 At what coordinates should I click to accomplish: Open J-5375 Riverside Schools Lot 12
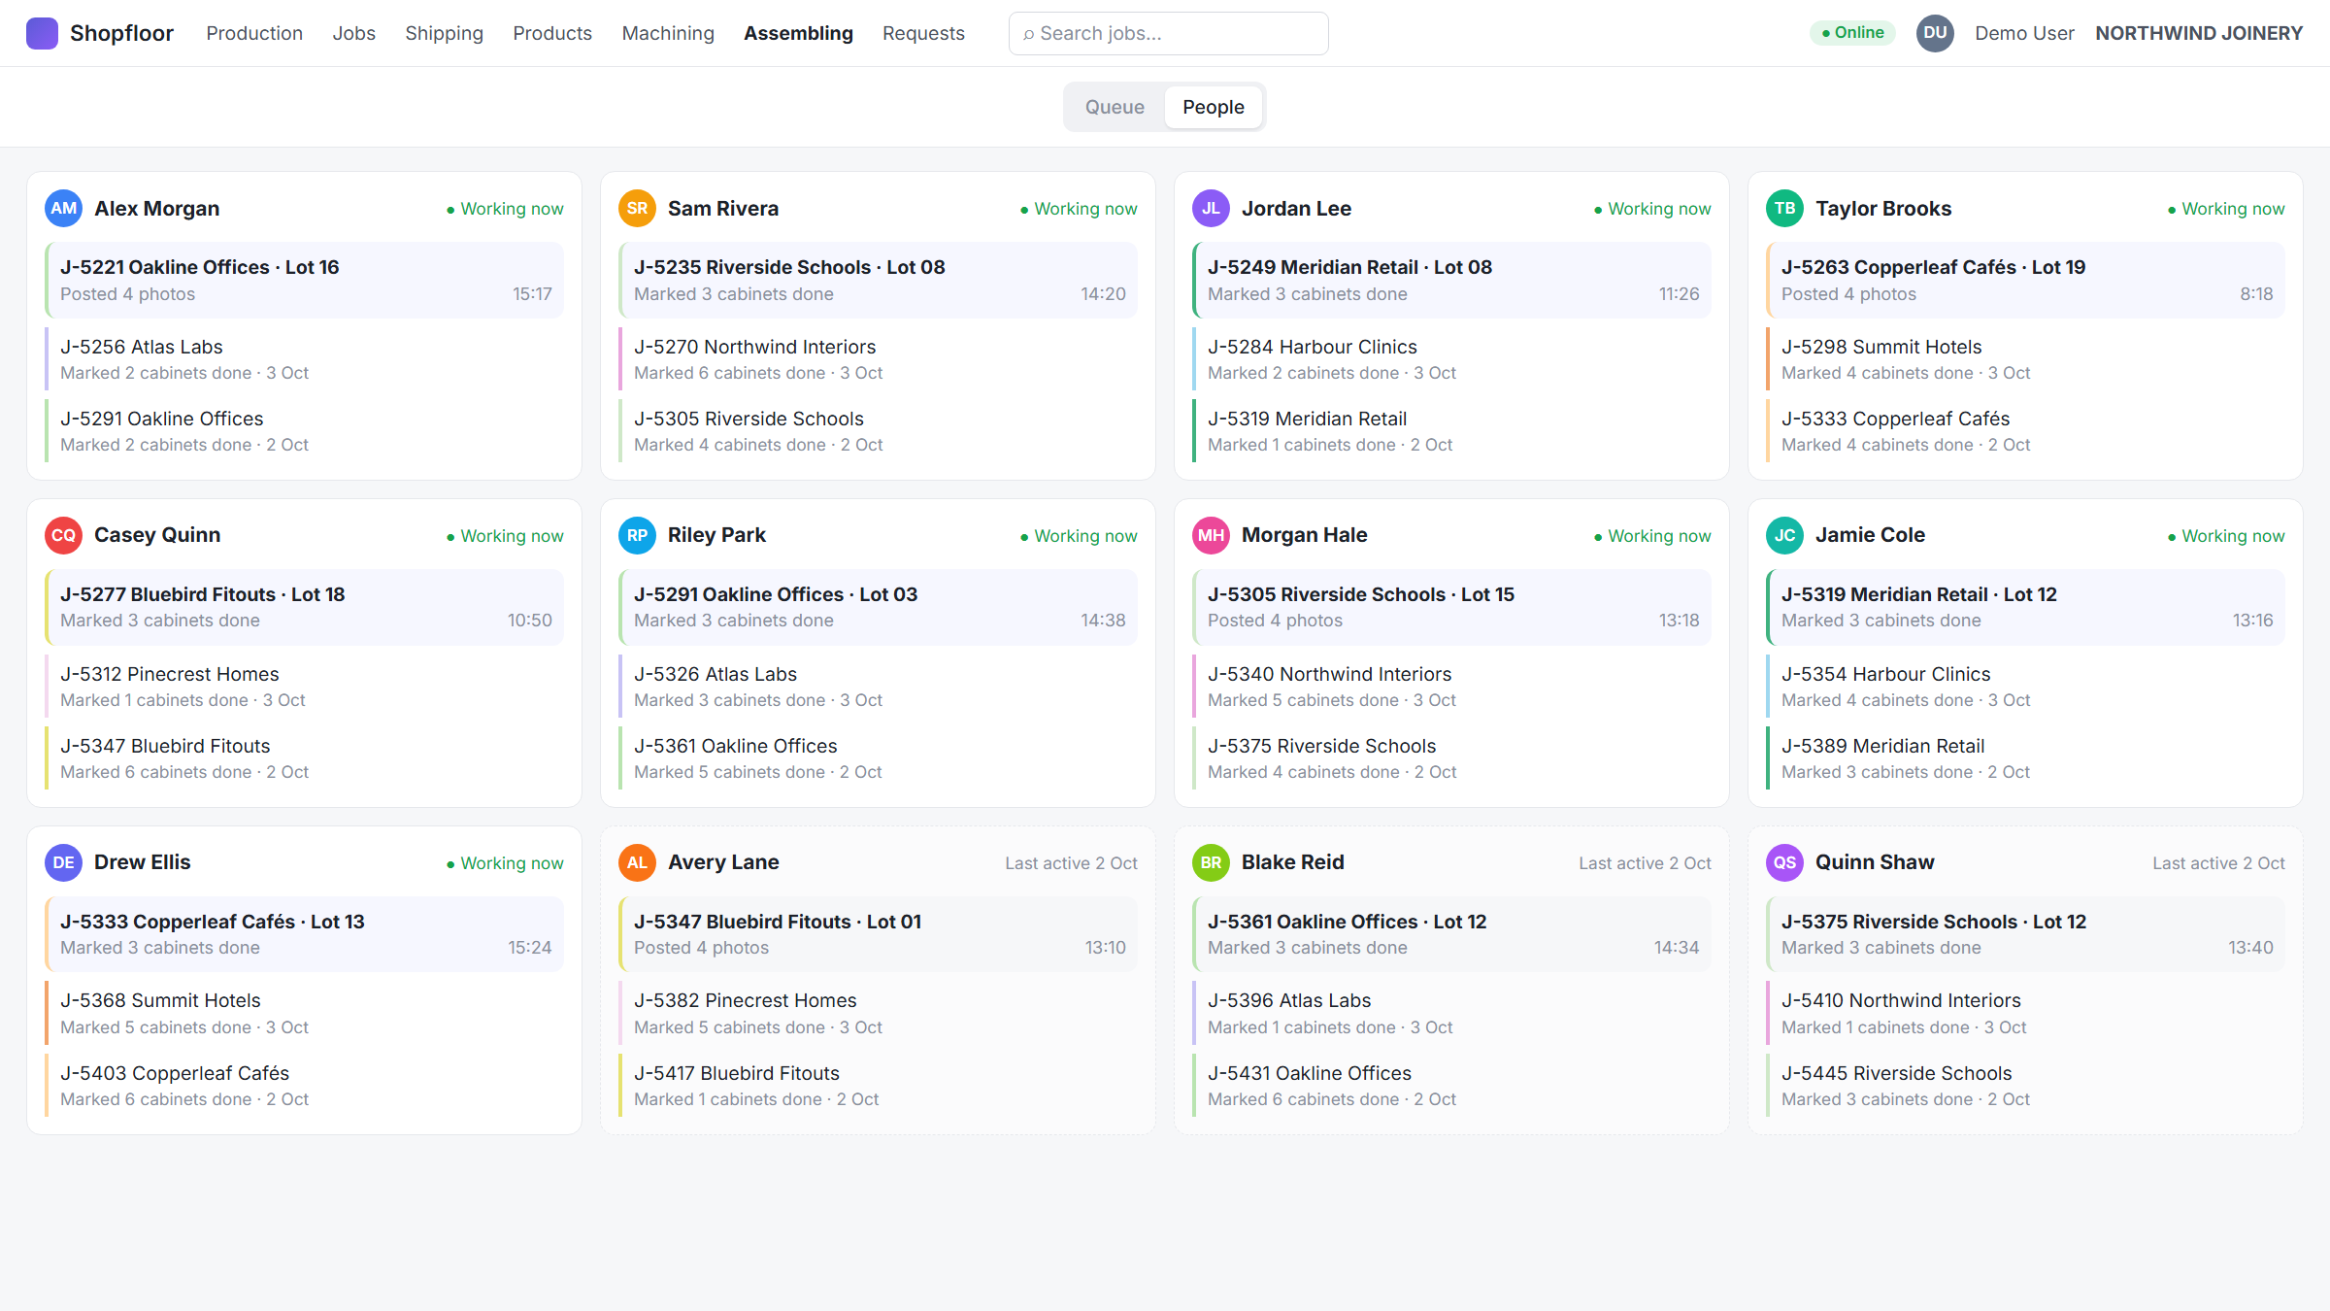tap(2025, 934)
